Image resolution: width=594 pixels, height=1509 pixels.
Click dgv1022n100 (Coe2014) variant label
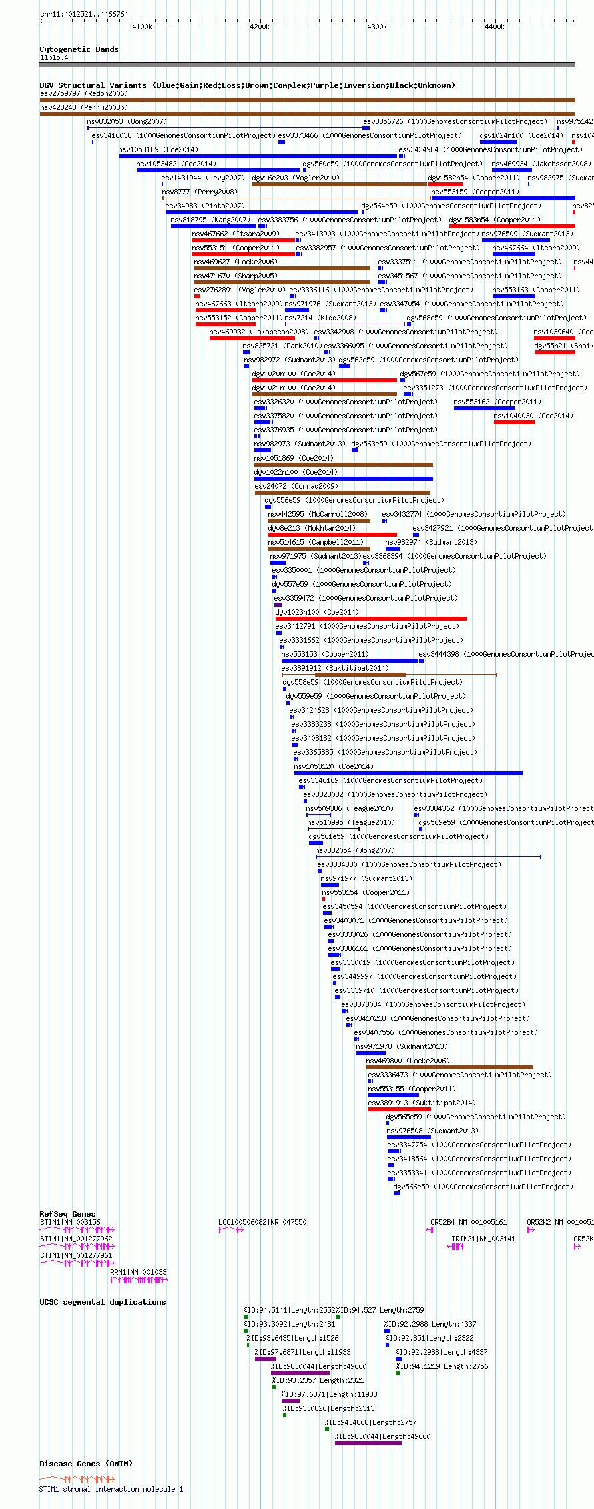pyautogui.click(x=296, y=472)
